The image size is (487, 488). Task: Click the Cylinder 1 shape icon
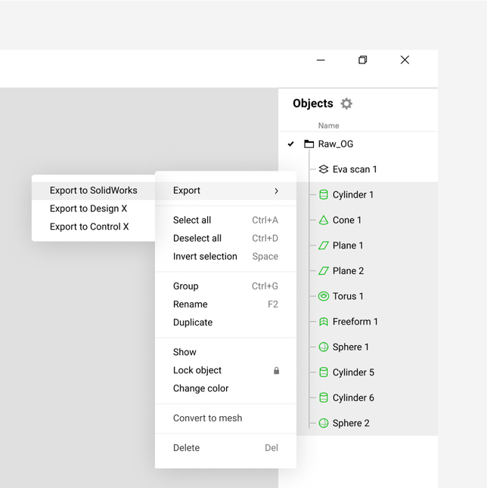click(x=324, y=195)
